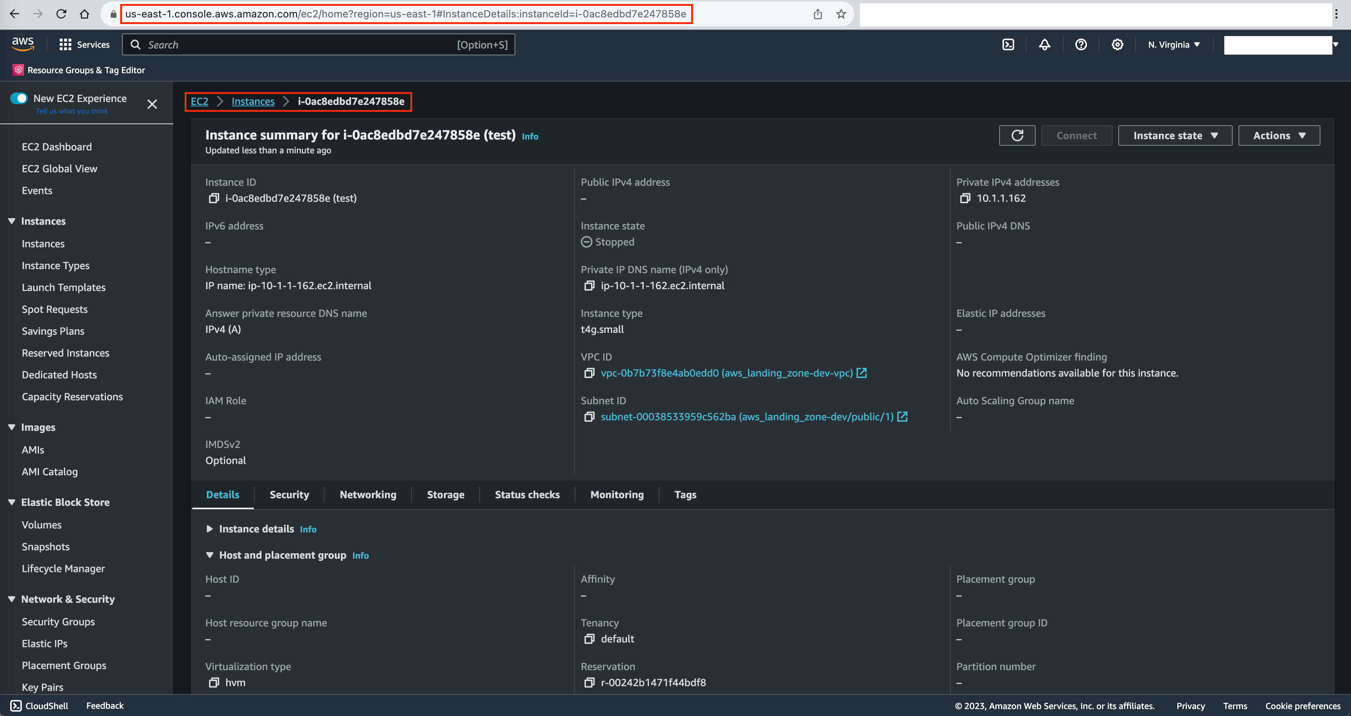
Task: Open VPC in new tab external icon
Action: (862, 373)
